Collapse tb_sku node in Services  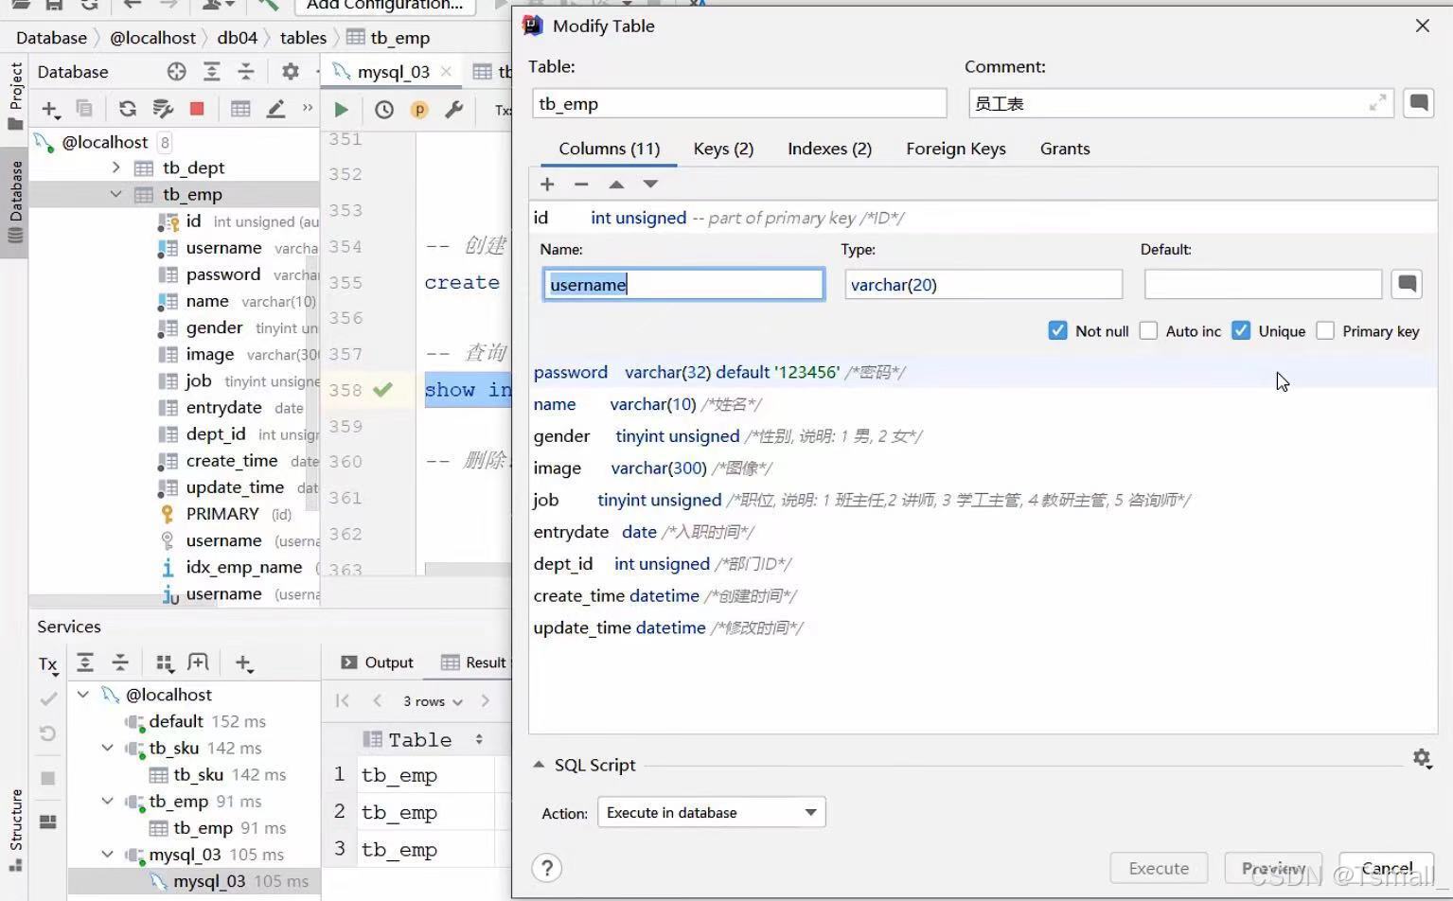click(x=108, y=748)
